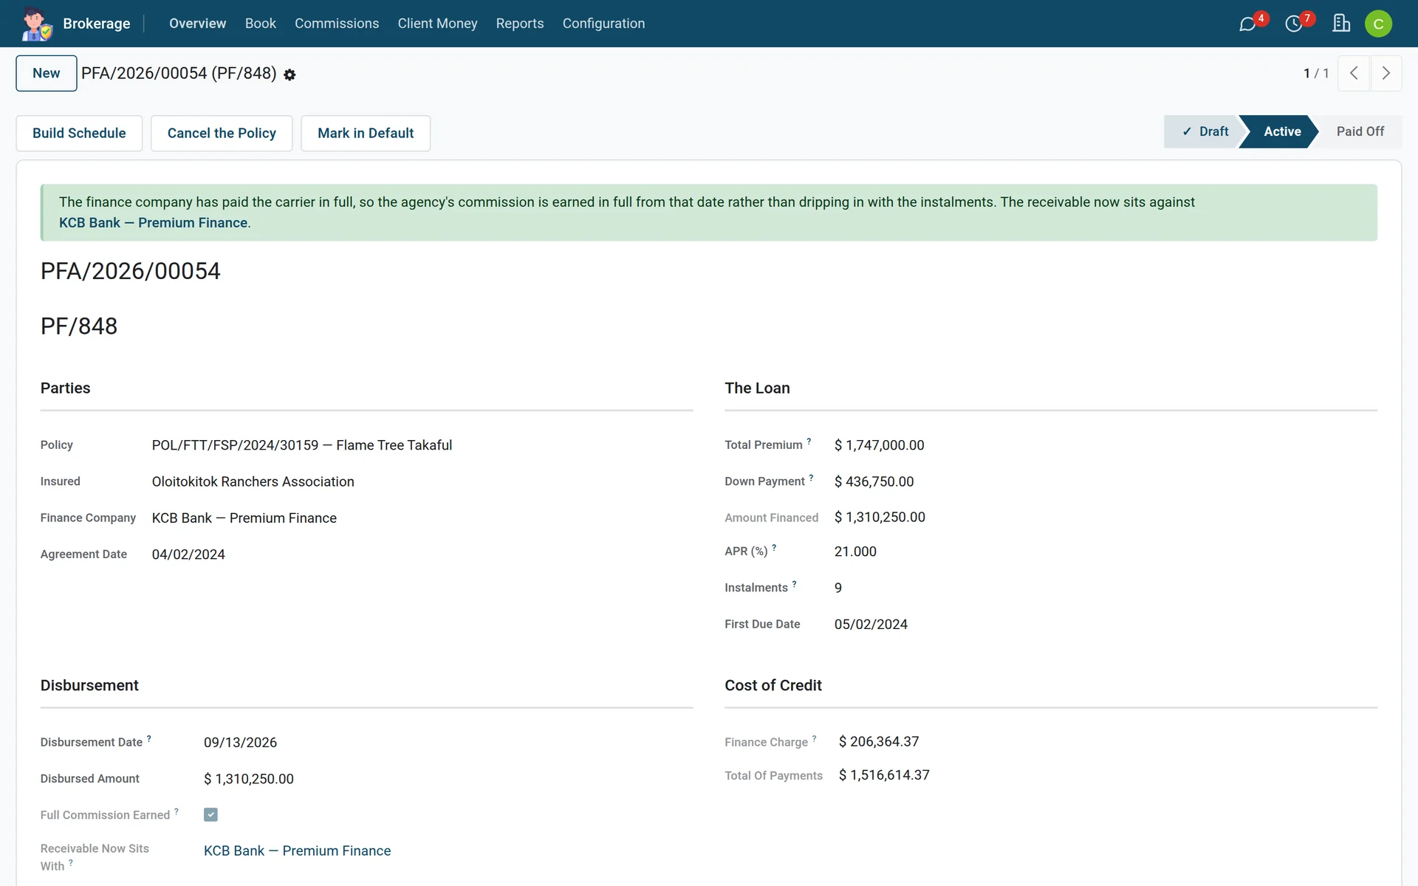The image size is (1418, 886).
Task: Open the company switcher building icon
Action: pyautogui.click(x=1341, y=24)
